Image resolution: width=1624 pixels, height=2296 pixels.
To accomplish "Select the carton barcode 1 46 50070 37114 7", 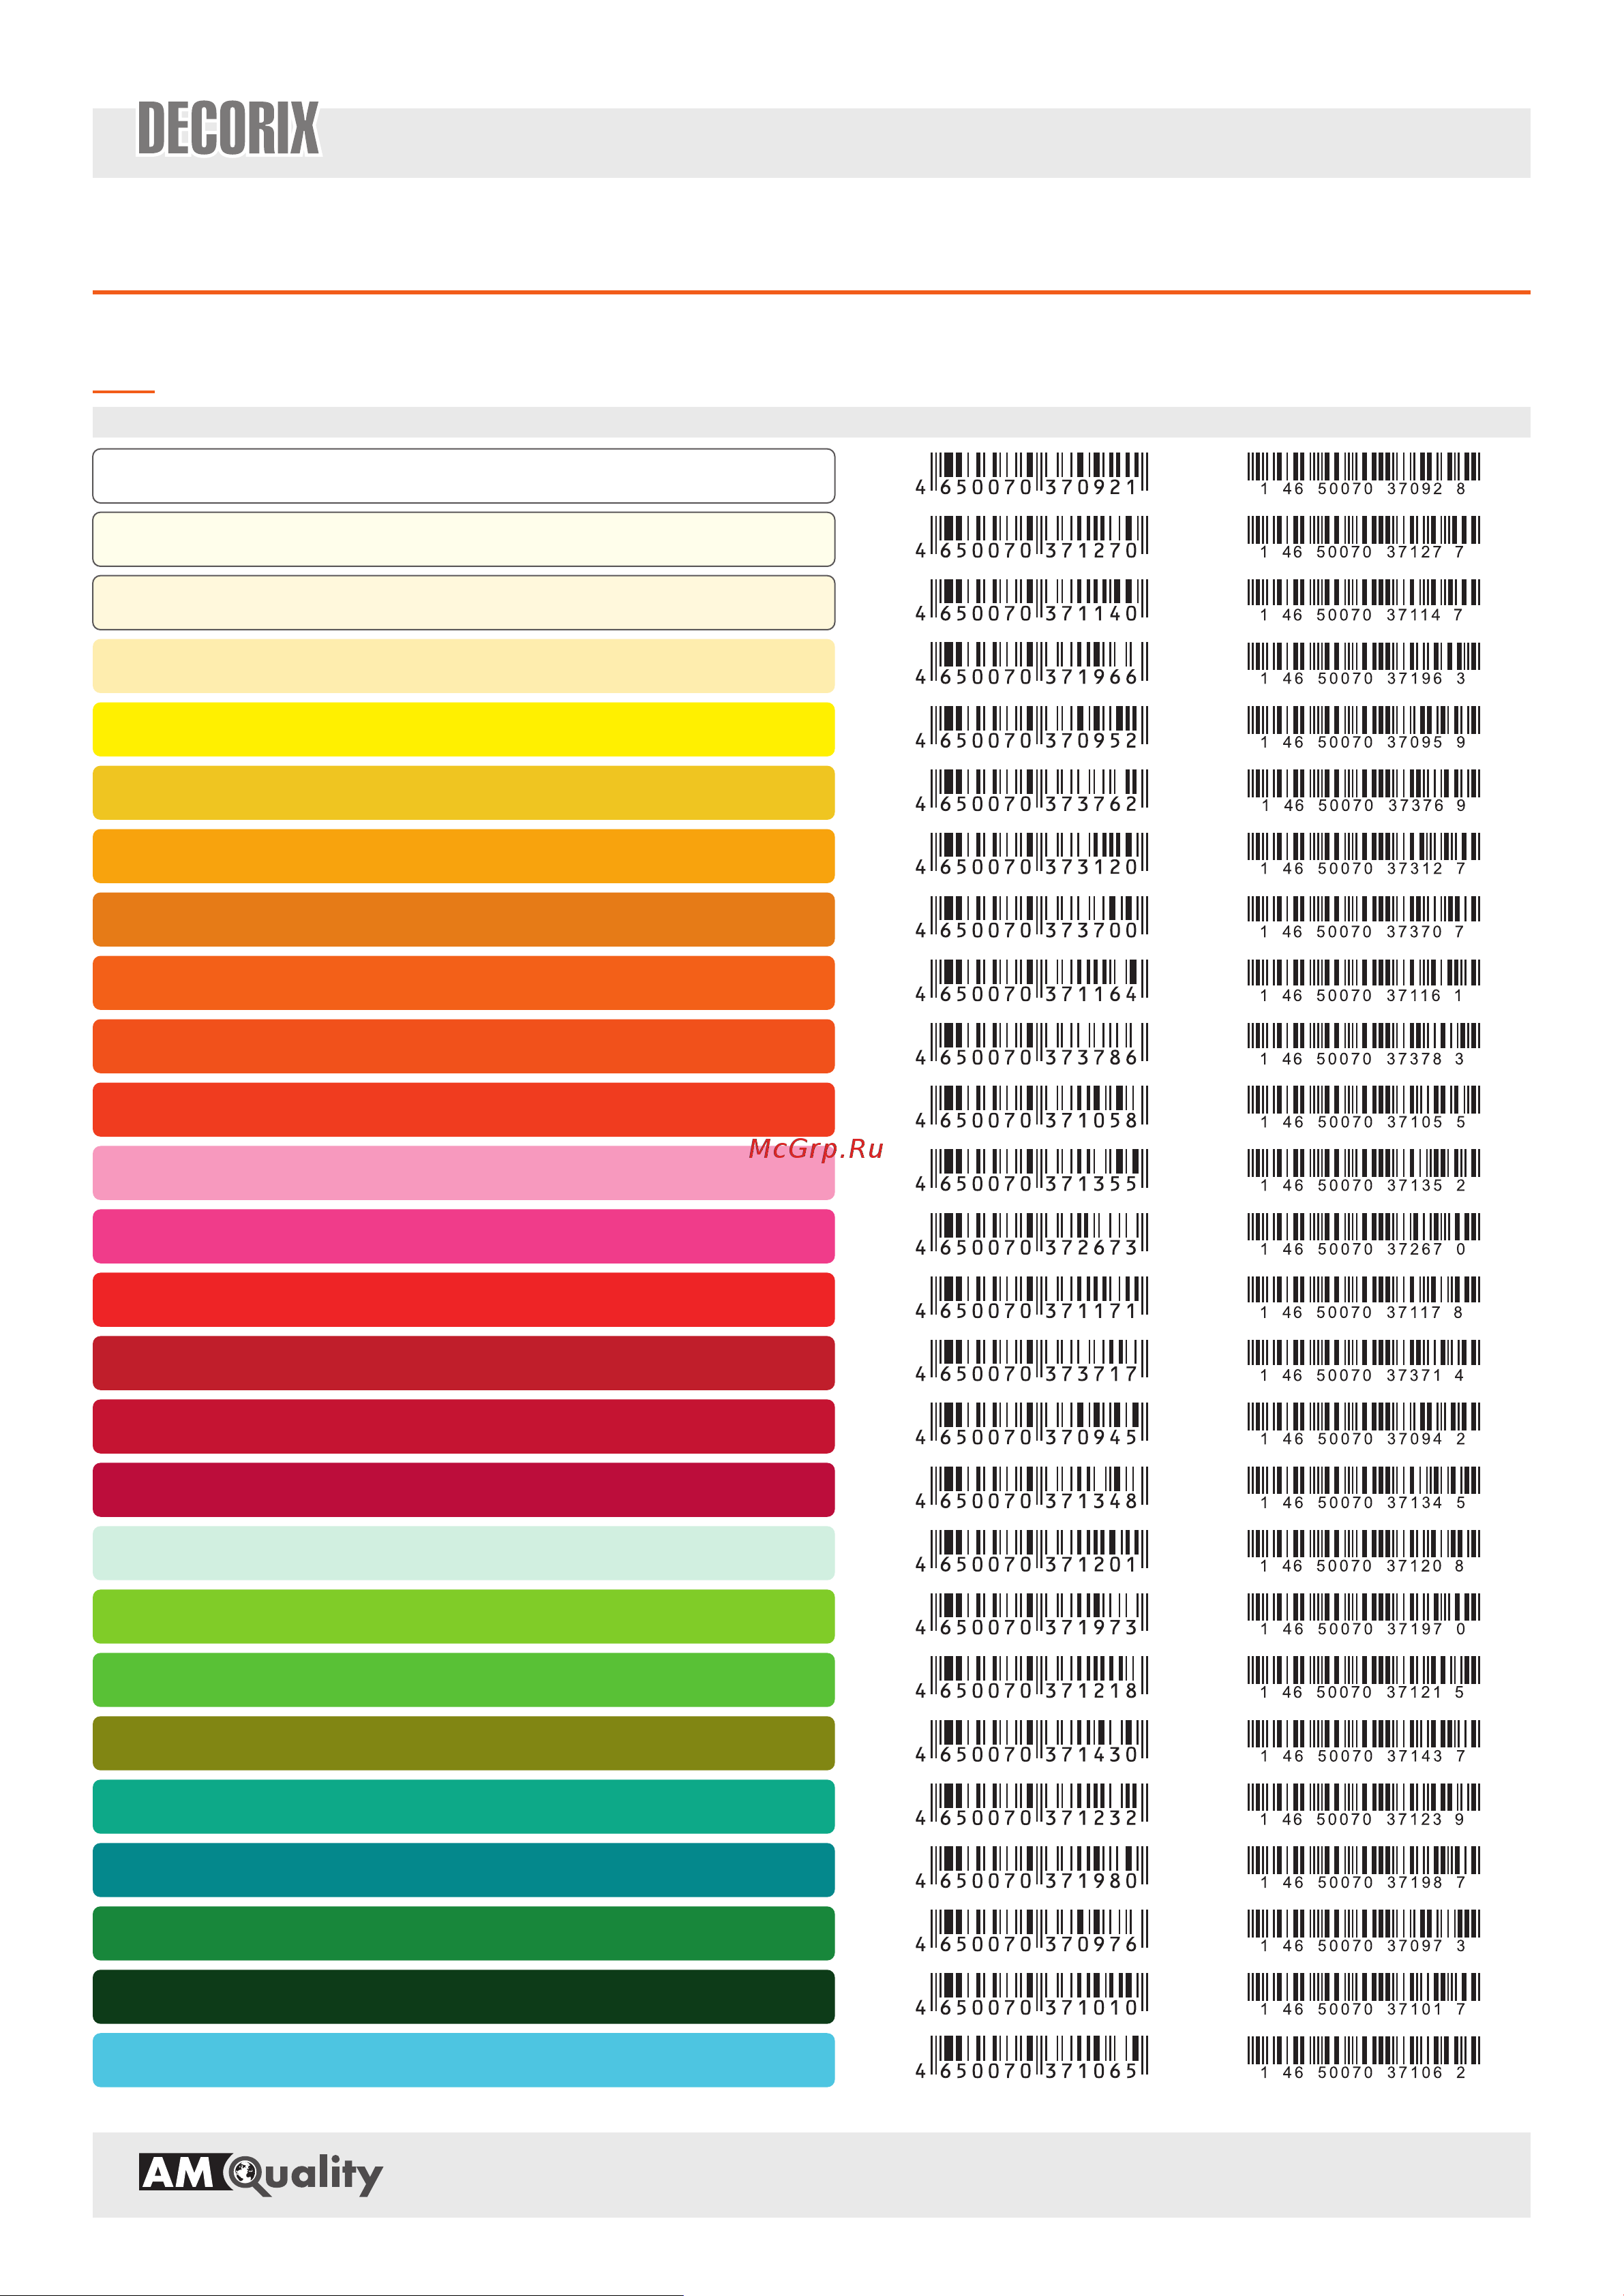I will pyautogui.click(x=1363, y=601).
